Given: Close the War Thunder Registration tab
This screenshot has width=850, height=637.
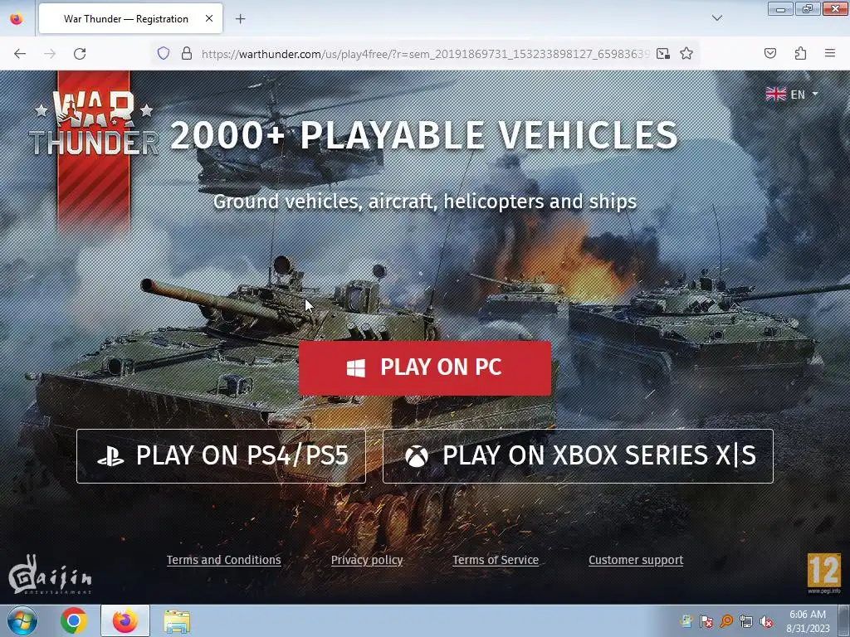Looking at the screenshot, I should click(x=209, y=18).
